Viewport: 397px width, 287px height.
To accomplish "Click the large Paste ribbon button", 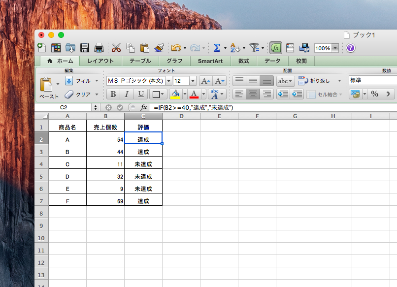I will point(46,84).
